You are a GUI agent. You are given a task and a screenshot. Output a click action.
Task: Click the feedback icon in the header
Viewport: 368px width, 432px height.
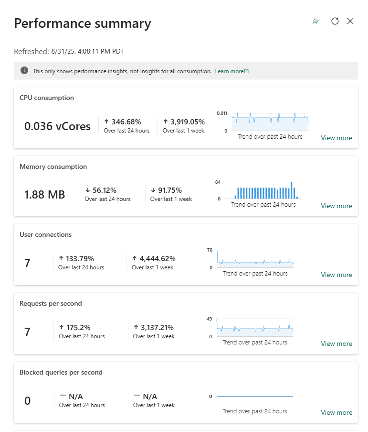tap(315, 21)
